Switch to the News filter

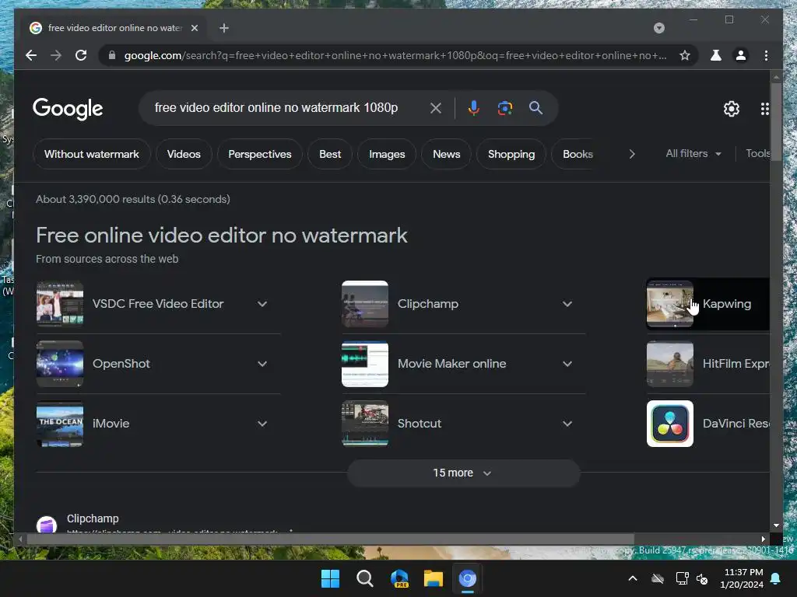446,154
